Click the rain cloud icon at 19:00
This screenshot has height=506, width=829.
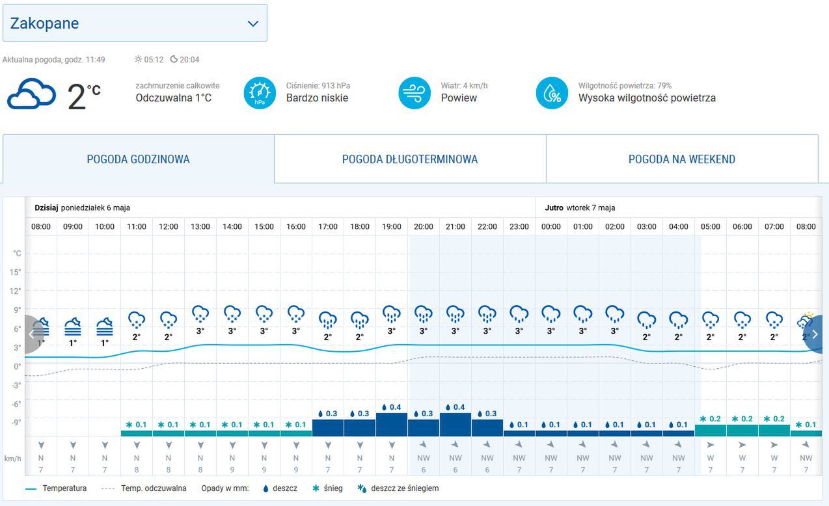click(392, 314)
